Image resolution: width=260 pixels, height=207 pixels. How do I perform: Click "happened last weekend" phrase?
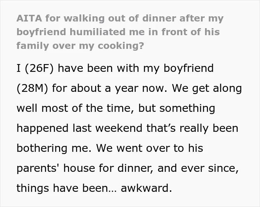pos(79,128)
